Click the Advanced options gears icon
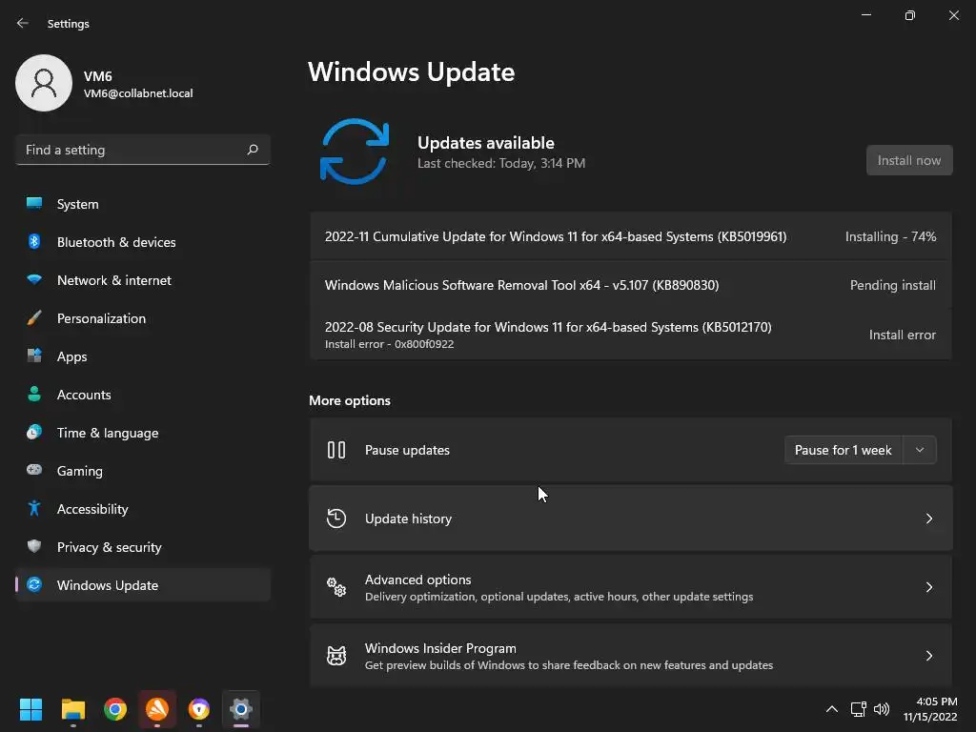 click(336, 587)
